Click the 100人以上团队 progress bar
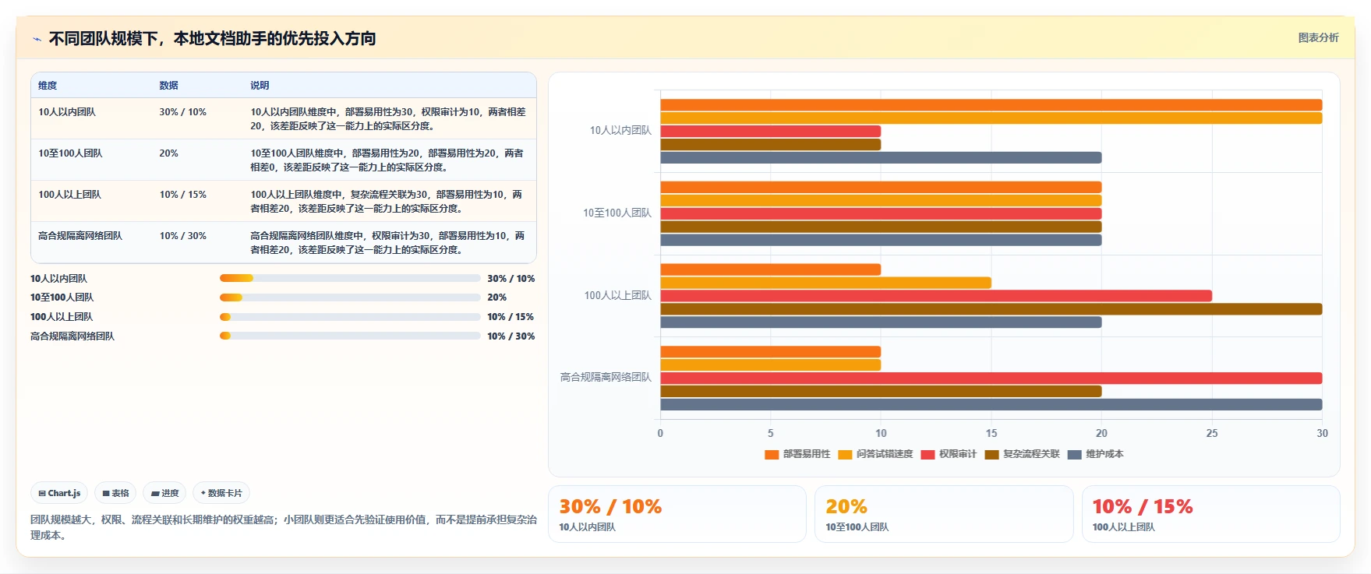The width and height of the screenshot is (1371, 574). [x=350, y=317]
